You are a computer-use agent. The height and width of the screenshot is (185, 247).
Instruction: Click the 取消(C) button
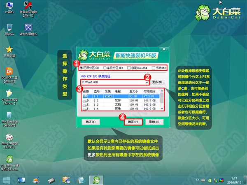pos(154,122)
